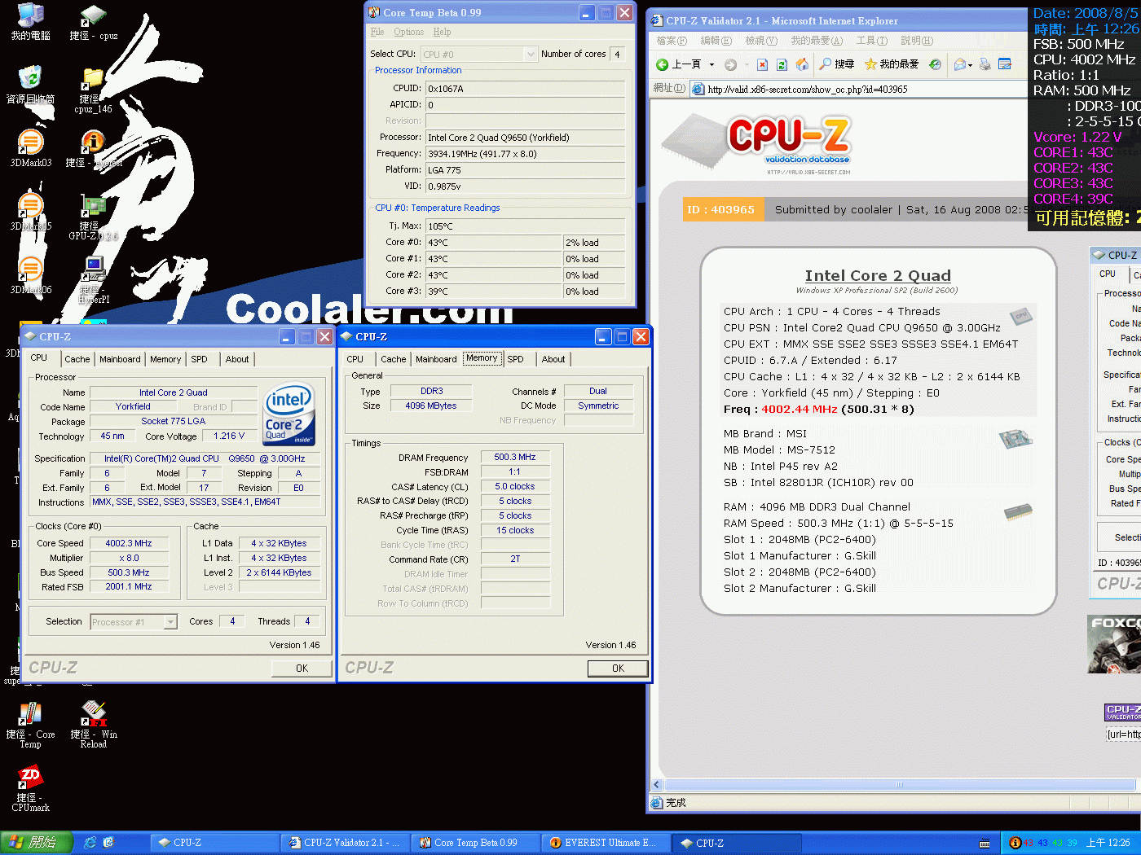Click the Intel Core 2 Quad heading on validator page
This screenshot has height=855, width=1141.
tap(878, 276)
